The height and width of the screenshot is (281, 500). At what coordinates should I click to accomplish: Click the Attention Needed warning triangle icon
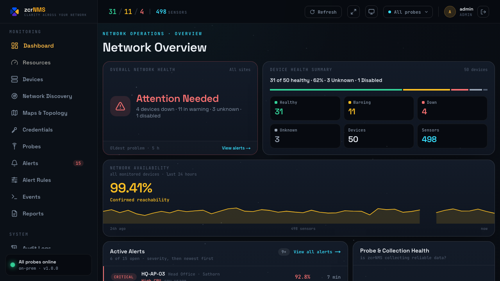click(x=120, y=106)
